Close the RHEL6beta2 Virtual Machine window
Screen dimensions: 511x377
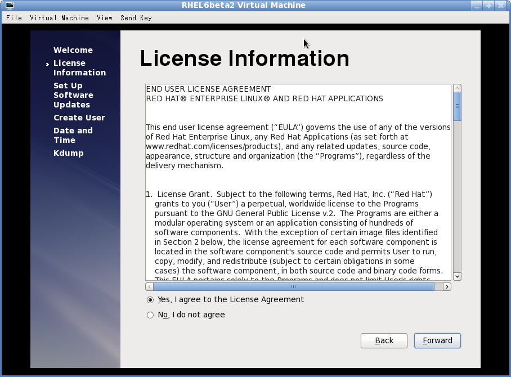501,6
